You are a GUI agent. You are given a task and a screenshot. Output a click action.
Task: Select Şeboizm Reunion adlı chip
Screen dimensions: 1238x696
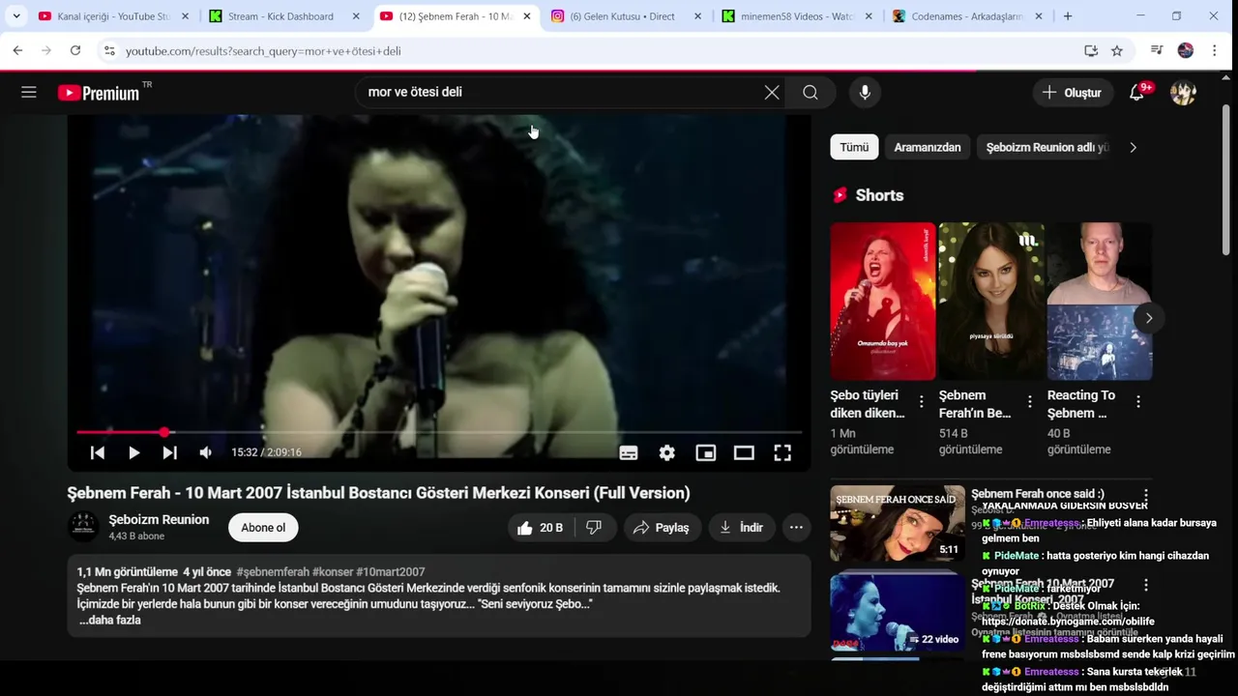pos(1046,147)
